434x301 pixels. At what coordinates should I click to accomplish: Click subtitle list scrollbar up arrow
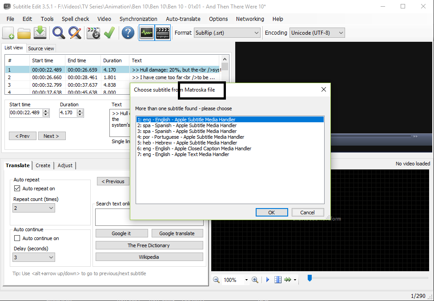(225, 59)
